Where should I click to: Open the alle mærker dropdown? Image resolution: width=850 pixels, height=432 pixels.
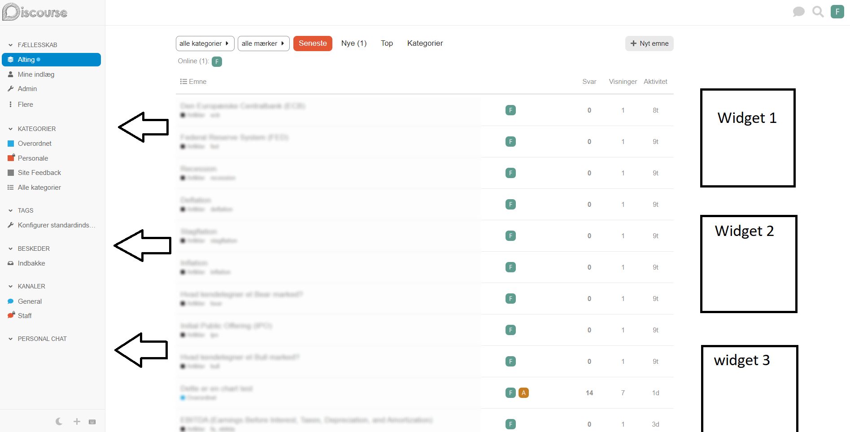point(263,44)
